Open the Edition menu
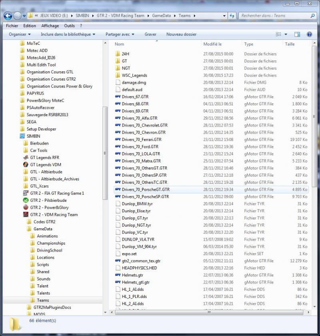The width and height of the screenshot is (320, 336). [30, 26]
